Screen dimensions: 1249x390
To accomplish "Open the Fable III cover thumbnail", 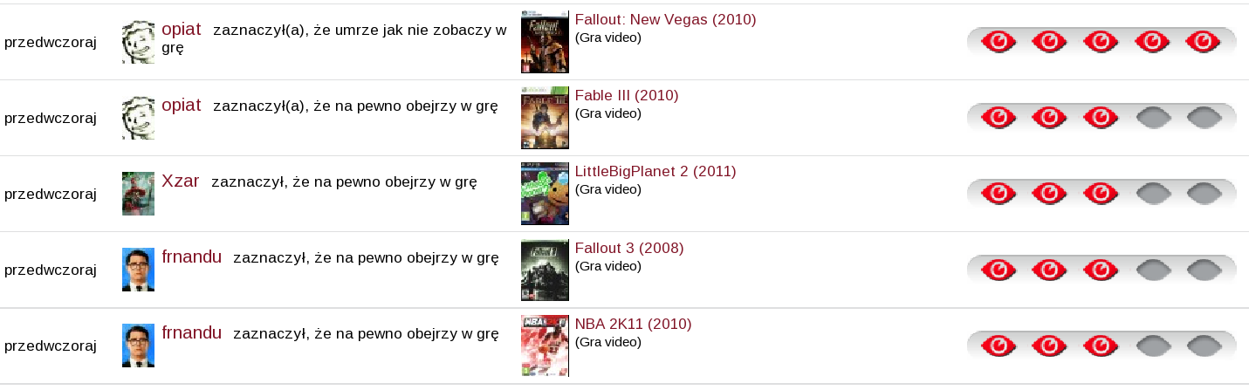I will tap(545, 118).
